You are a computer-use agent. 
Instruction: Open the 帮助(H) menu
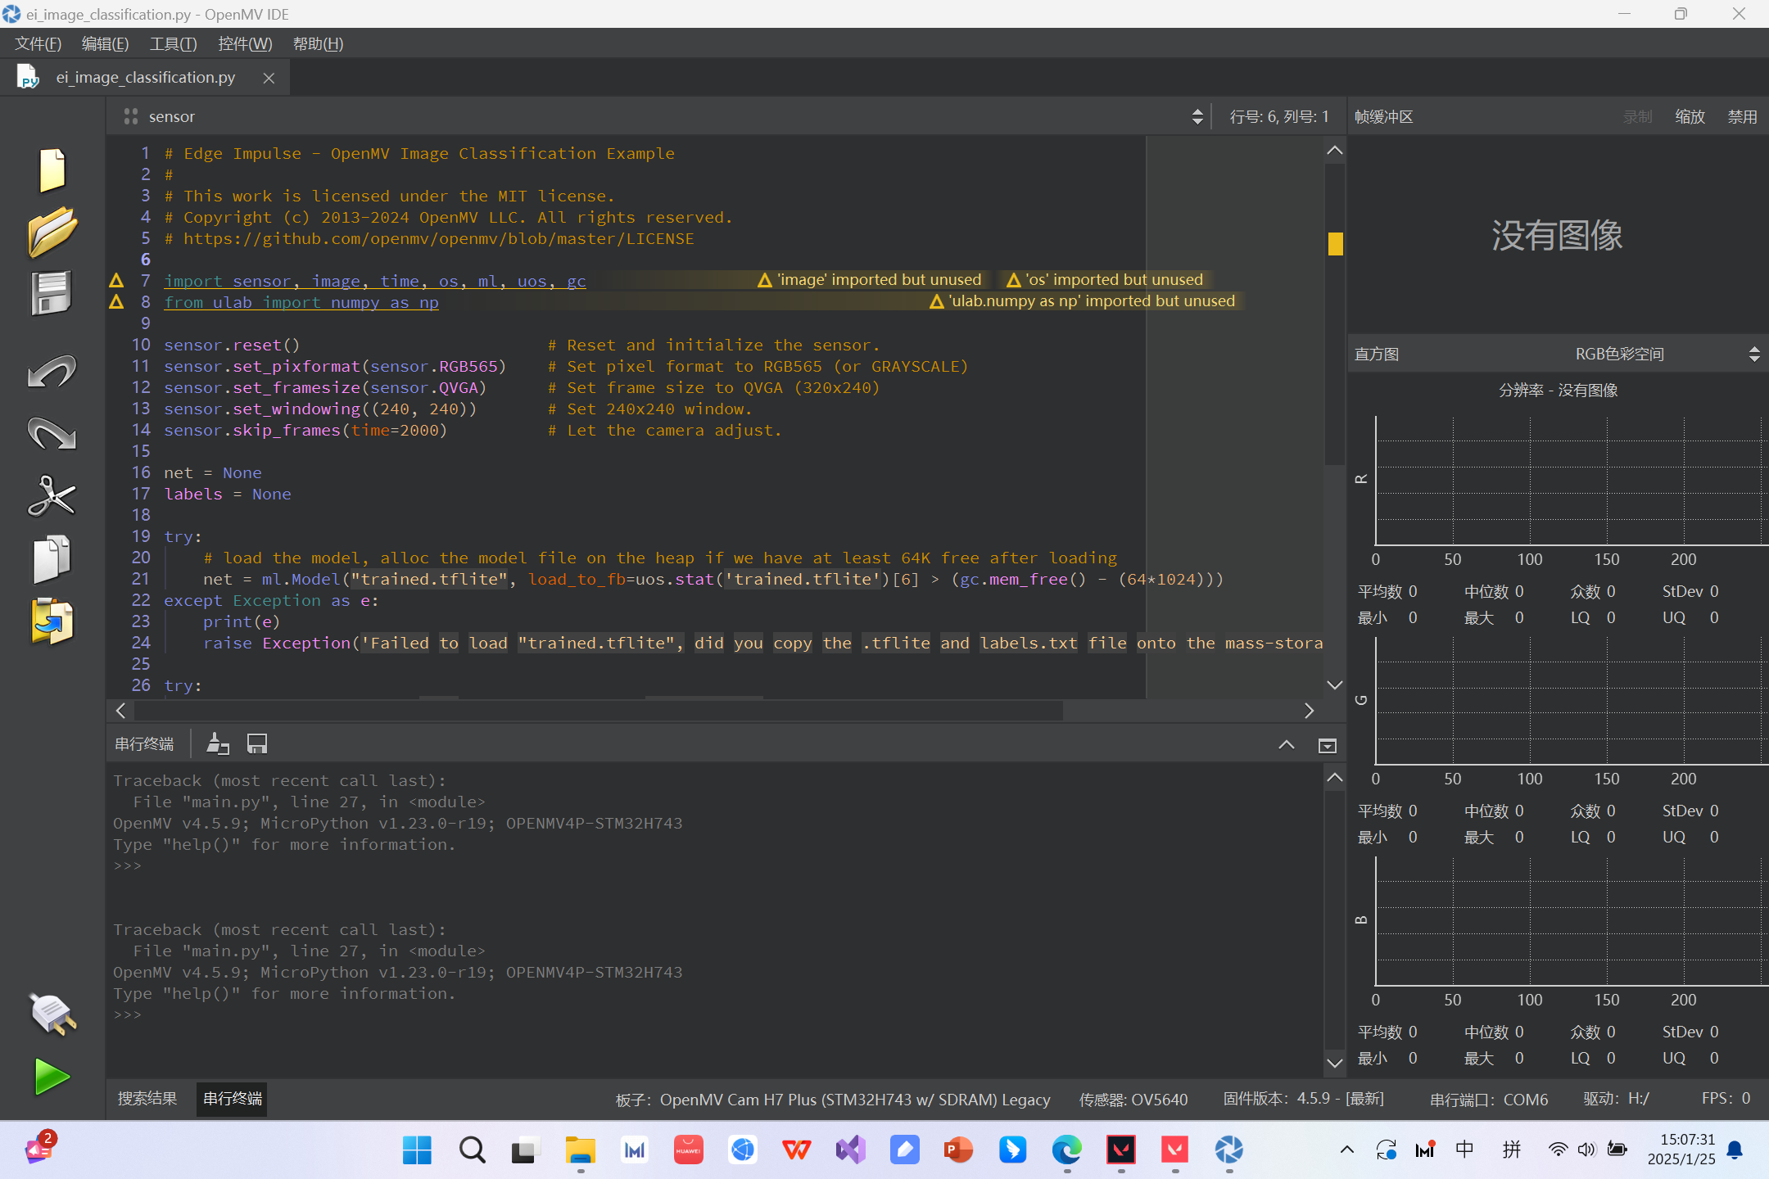pyautogui.click(x=318, y=43)
